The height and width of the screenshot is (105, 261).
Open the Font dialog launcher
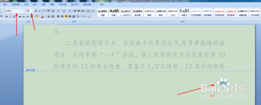pyautogui.click(x=54, y=21)
